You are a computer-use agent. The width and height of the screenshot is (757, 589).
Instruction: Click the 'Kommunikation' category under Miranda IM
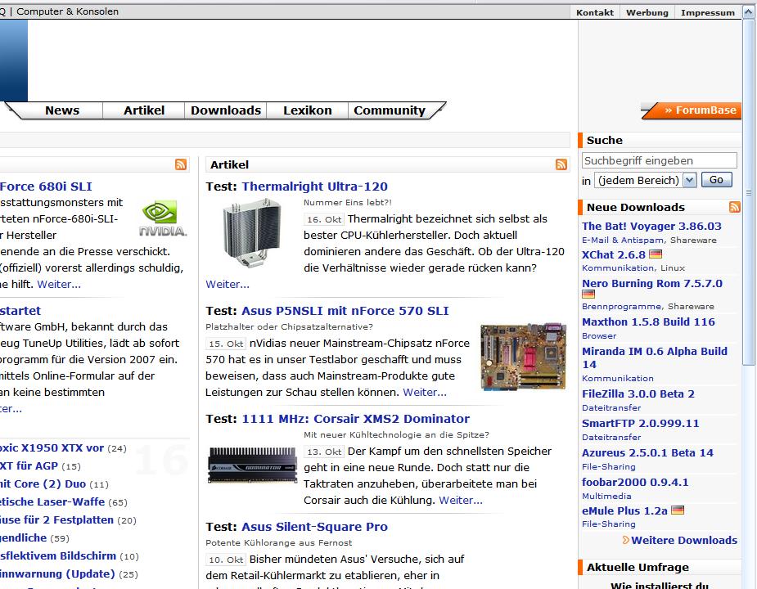618,379
